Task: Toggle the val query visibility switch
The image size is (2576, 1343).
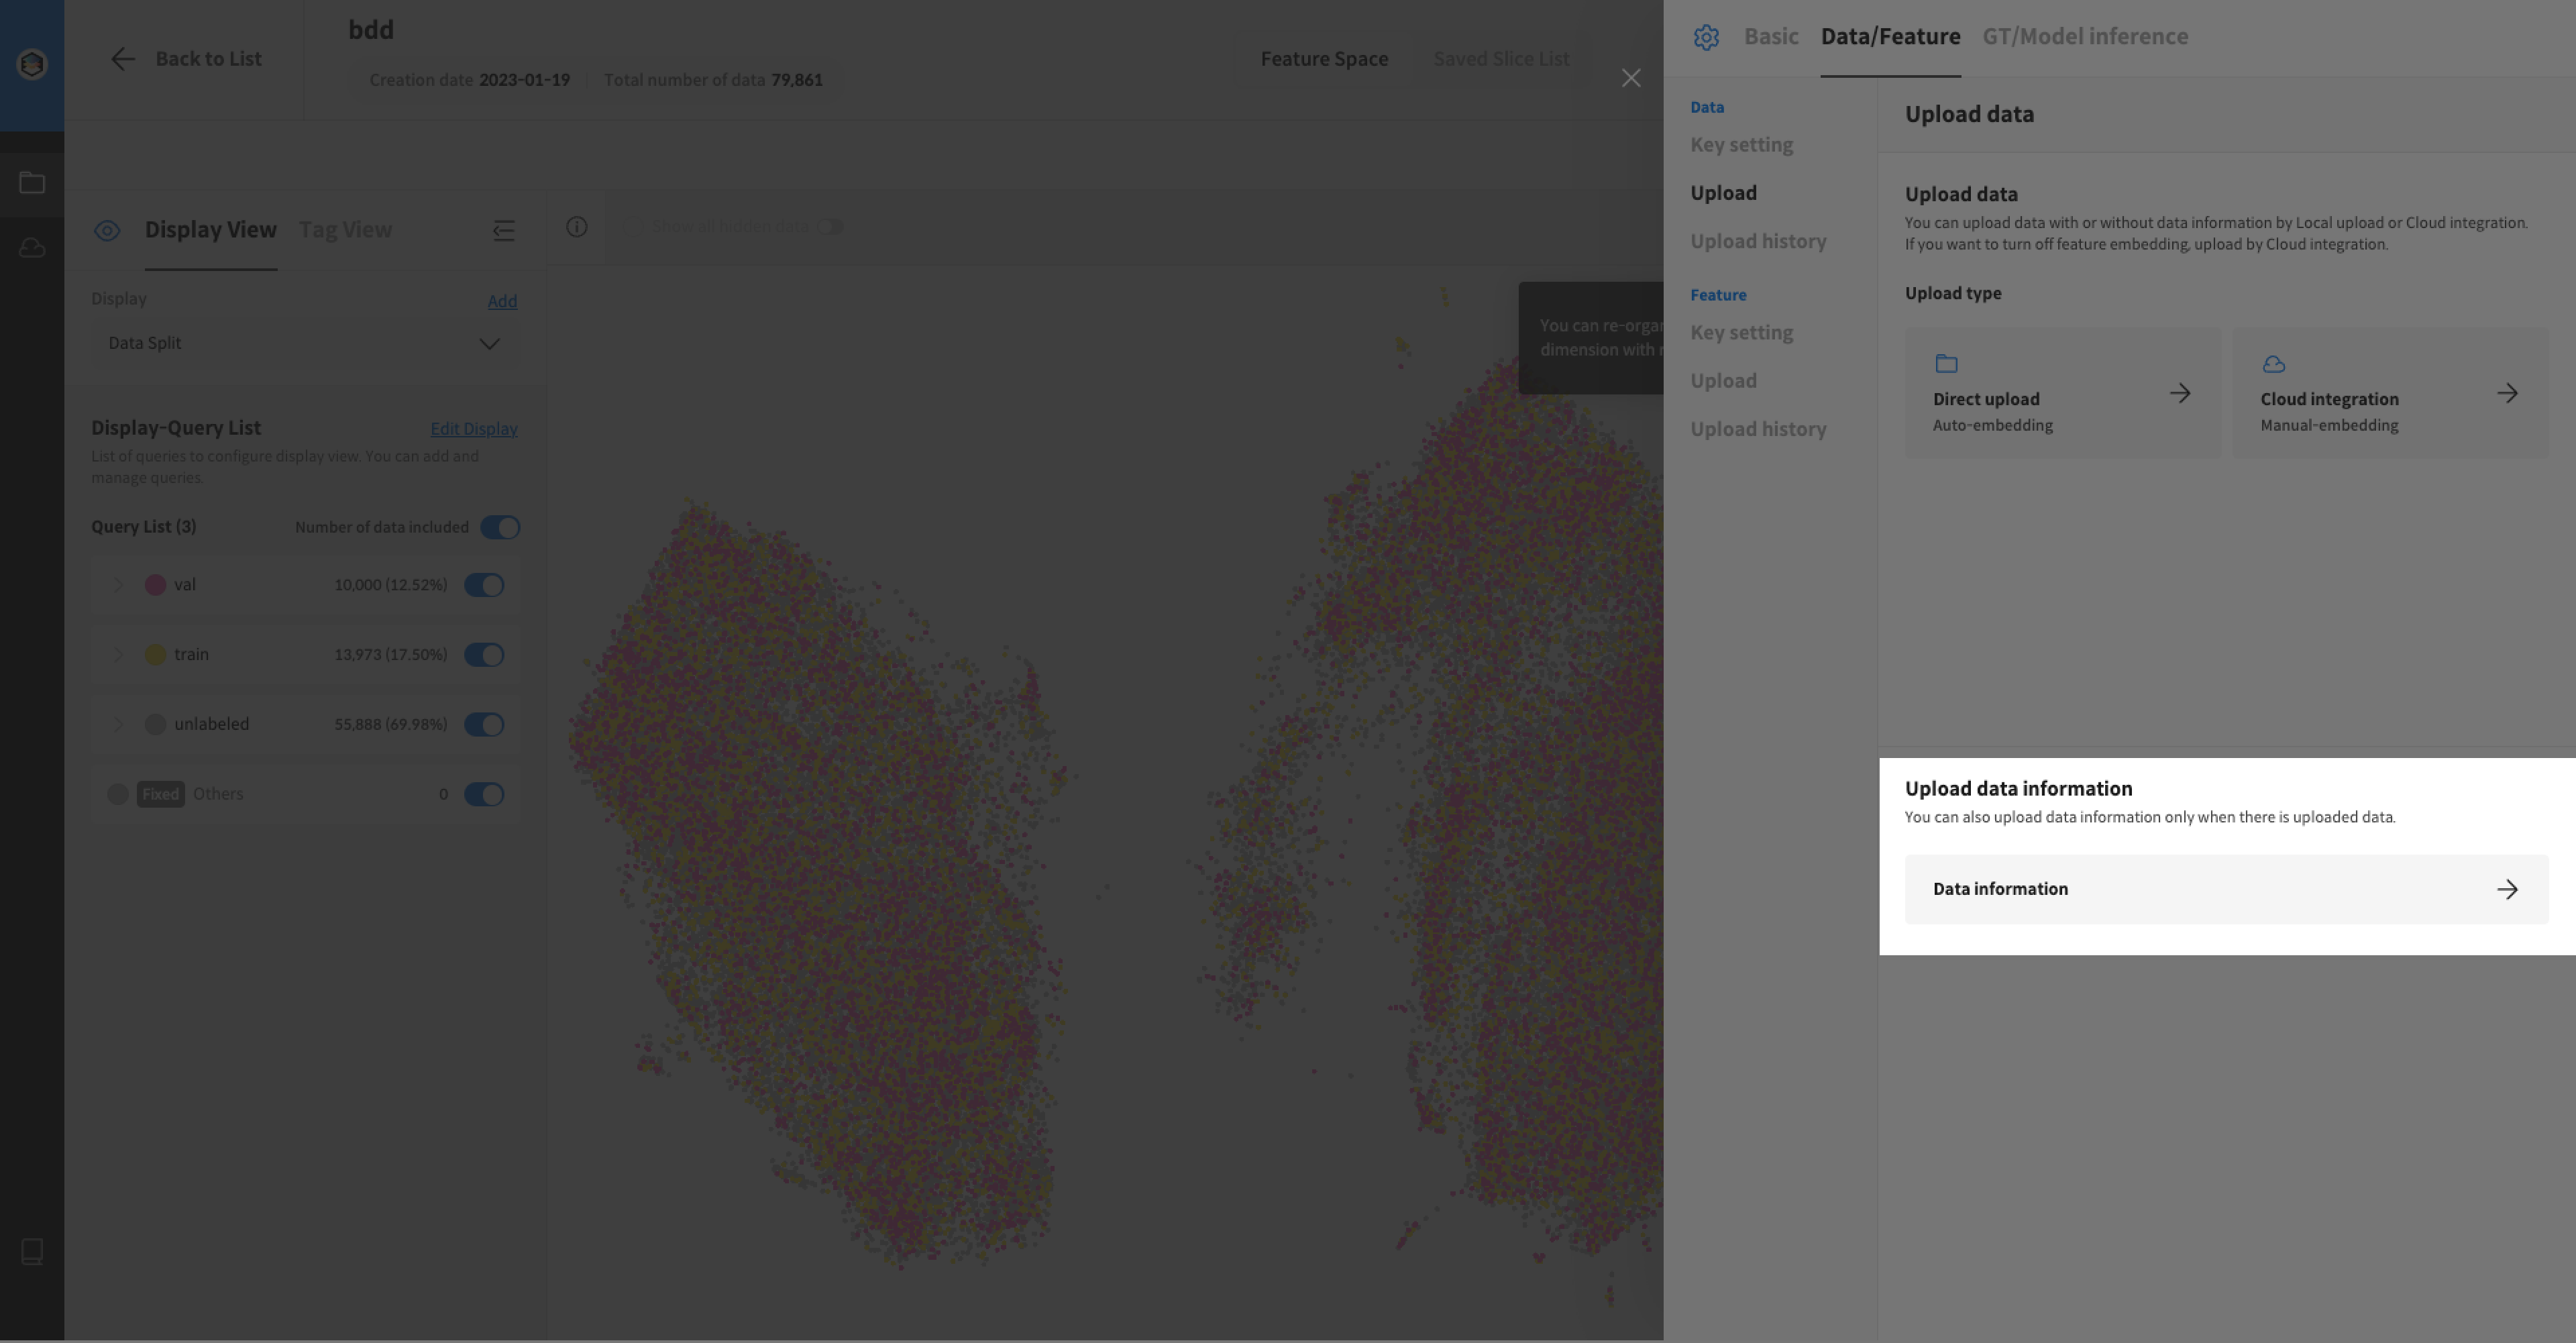Action: pos(484,585)
